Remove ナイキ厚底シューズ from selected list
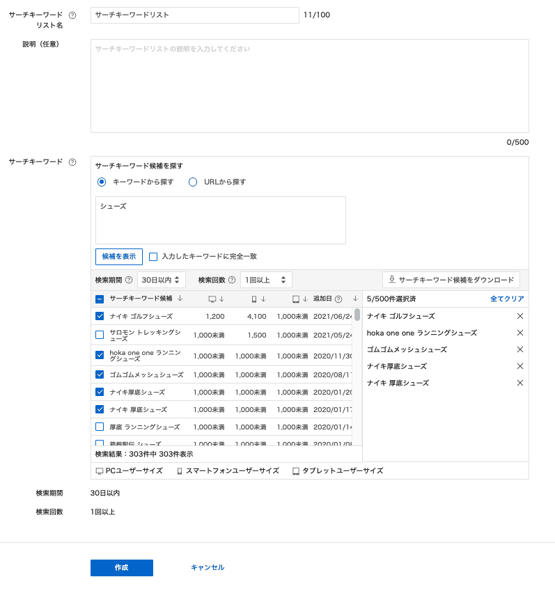 click(520, 366)
